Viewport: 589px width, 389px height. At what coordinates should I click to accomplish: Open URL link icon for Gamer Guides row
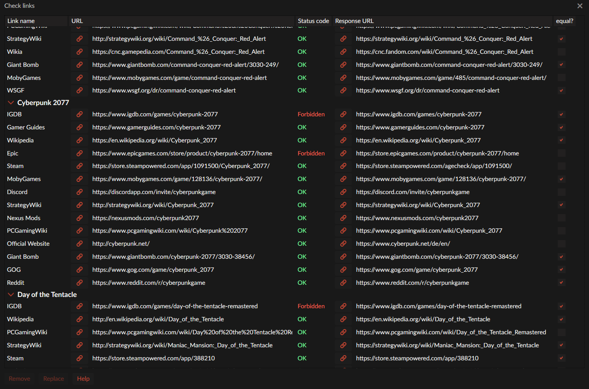(79, 127)
